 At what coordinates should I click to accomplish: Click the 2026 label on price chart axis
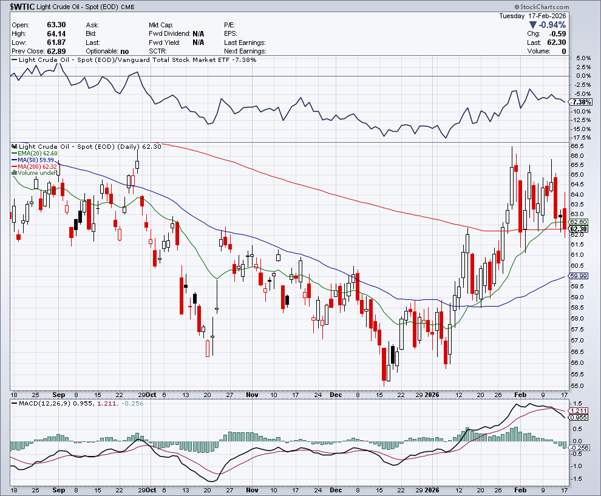[x=432, y=395]
